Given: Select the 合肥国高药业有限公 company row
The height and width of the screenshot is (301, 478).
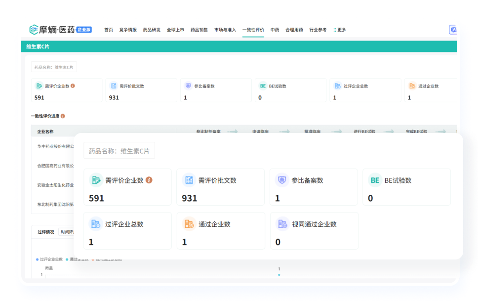Looking at the screenshot, I should coord(55,166).
